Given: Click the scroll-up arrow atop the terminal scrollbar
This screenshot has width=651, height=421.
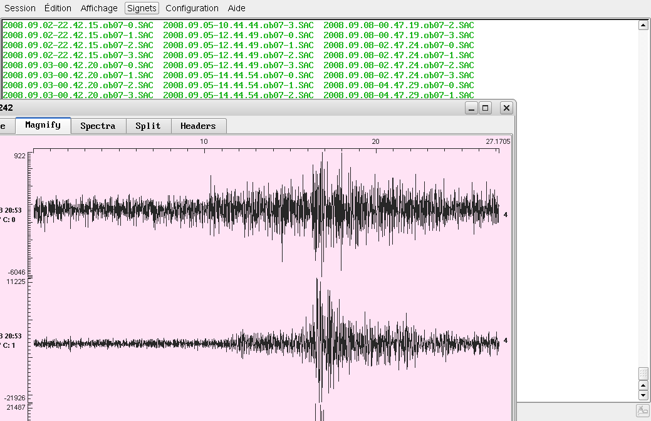Looking at the screenshot, I should click(x=643, y=25).
